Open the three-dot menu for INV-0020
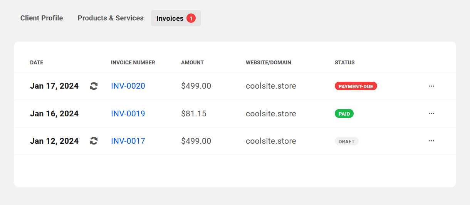 click(x=431, y=86)
